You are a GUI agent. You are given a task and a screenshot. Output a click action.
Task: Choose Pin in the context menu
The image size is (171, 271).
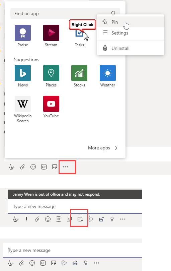131,22
